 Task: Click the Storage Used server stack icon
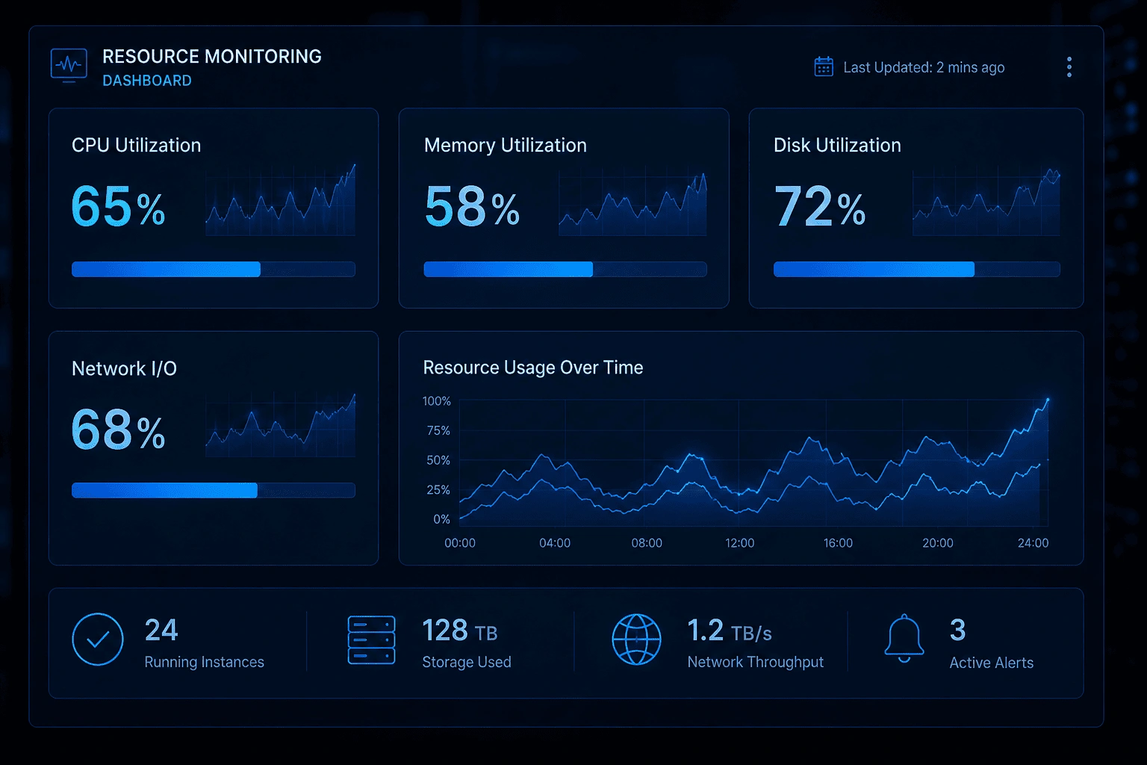click(x=371, y=639)
